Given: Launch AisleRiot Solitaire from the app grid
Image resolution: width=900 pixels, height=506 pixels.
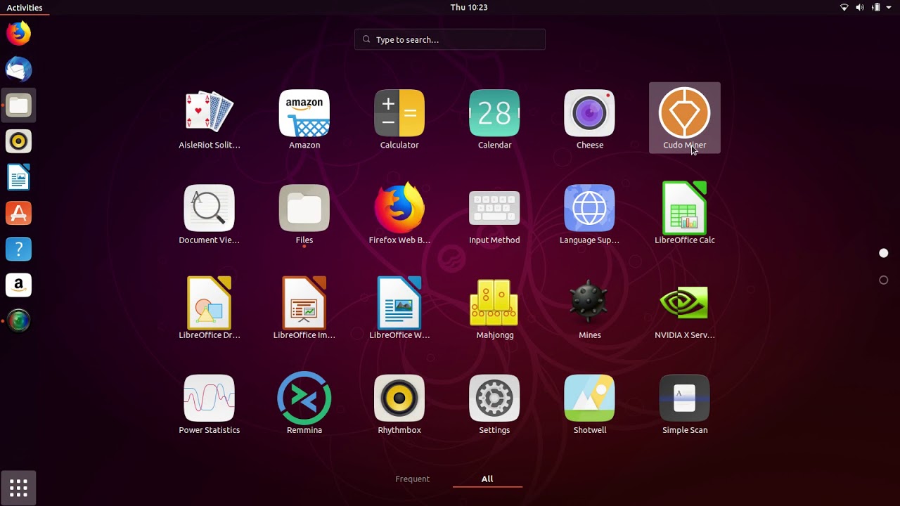Looking at the screenshot, I should 209,118.
